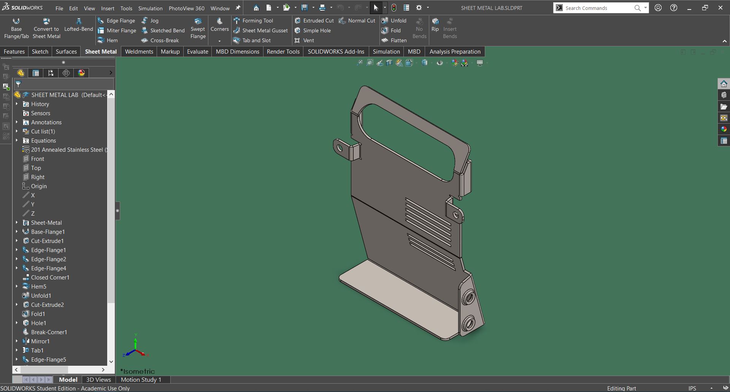Switch to the Weldments tab

[x=139, y=52]
